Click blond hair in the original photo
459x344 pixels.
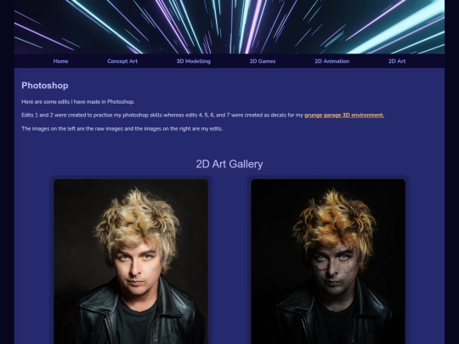[x=138, y=223]
